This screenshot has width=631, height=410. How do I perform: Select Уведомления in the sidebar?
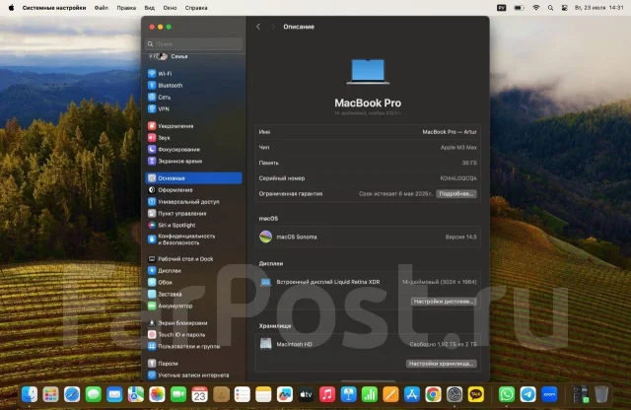coord(193,126)
